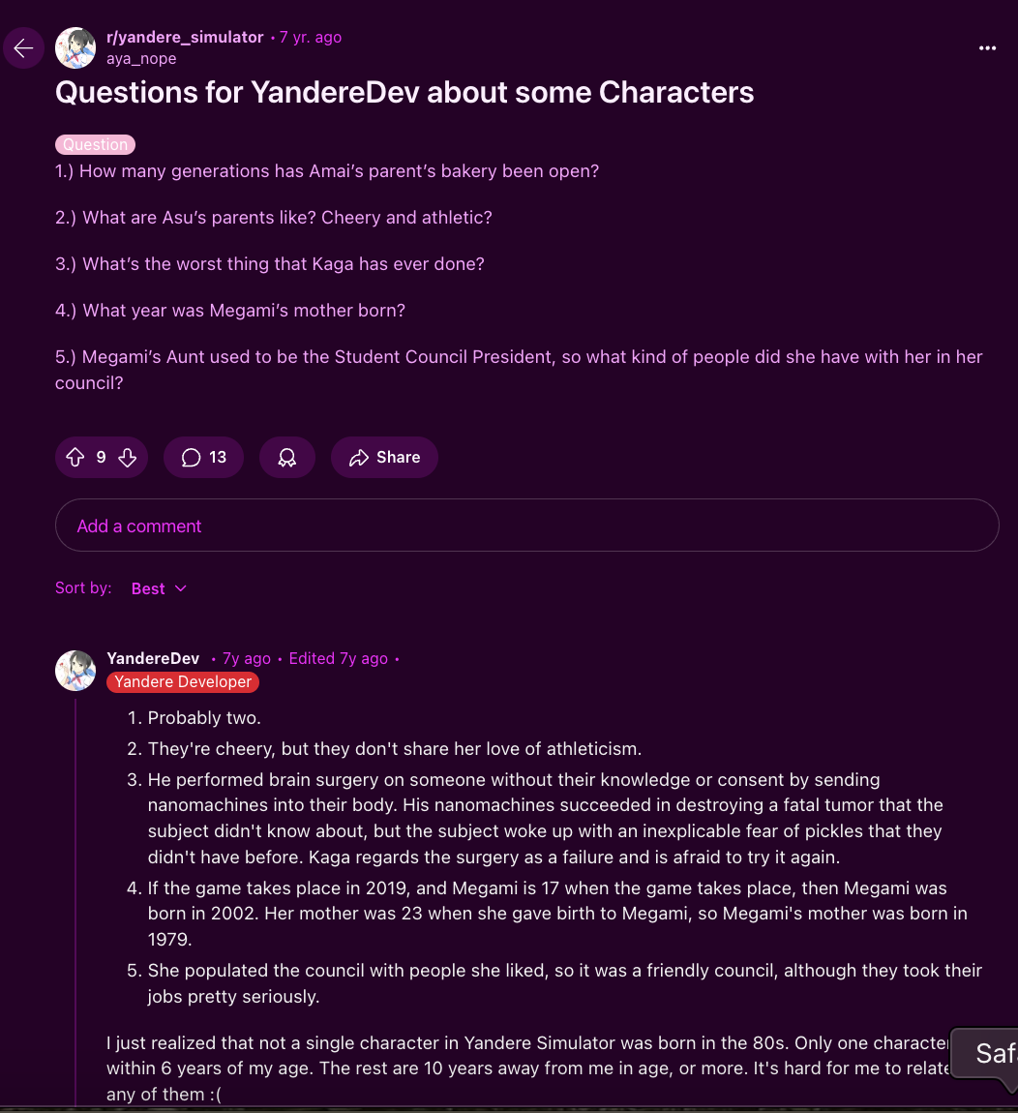Give an award to the post
1018x1113 pixels.
pos(287,458)
